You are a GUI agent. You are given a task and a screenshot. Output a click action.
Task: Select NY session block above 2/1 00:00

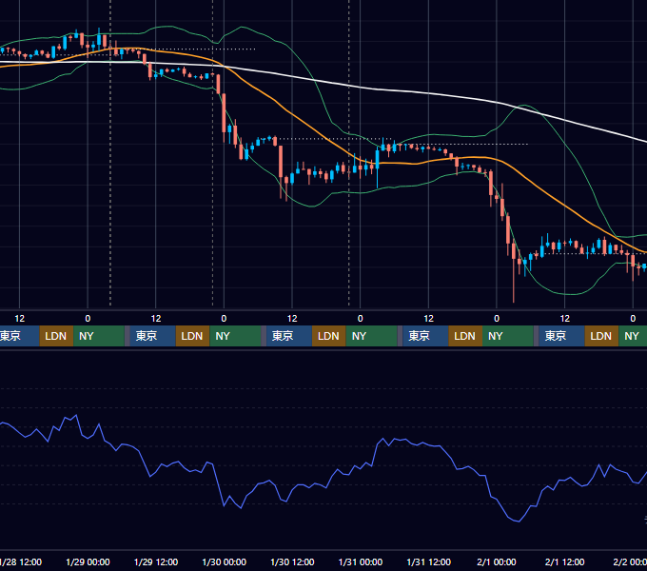[x=507, y=336]
